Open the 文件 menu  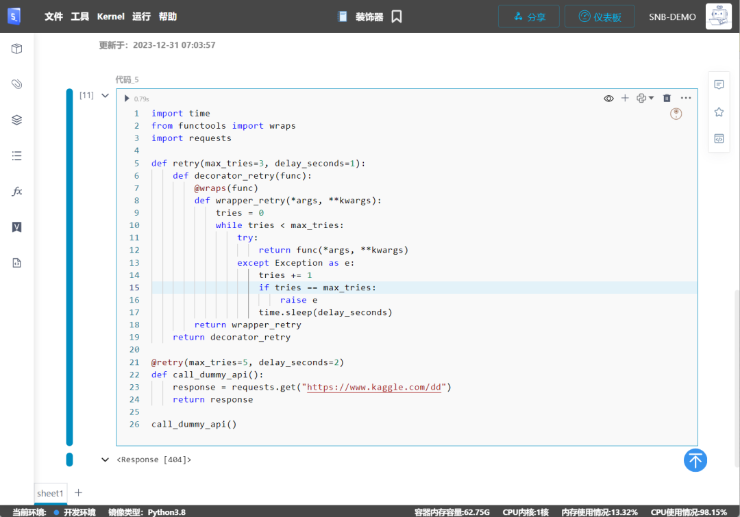(x=53, y=16)
